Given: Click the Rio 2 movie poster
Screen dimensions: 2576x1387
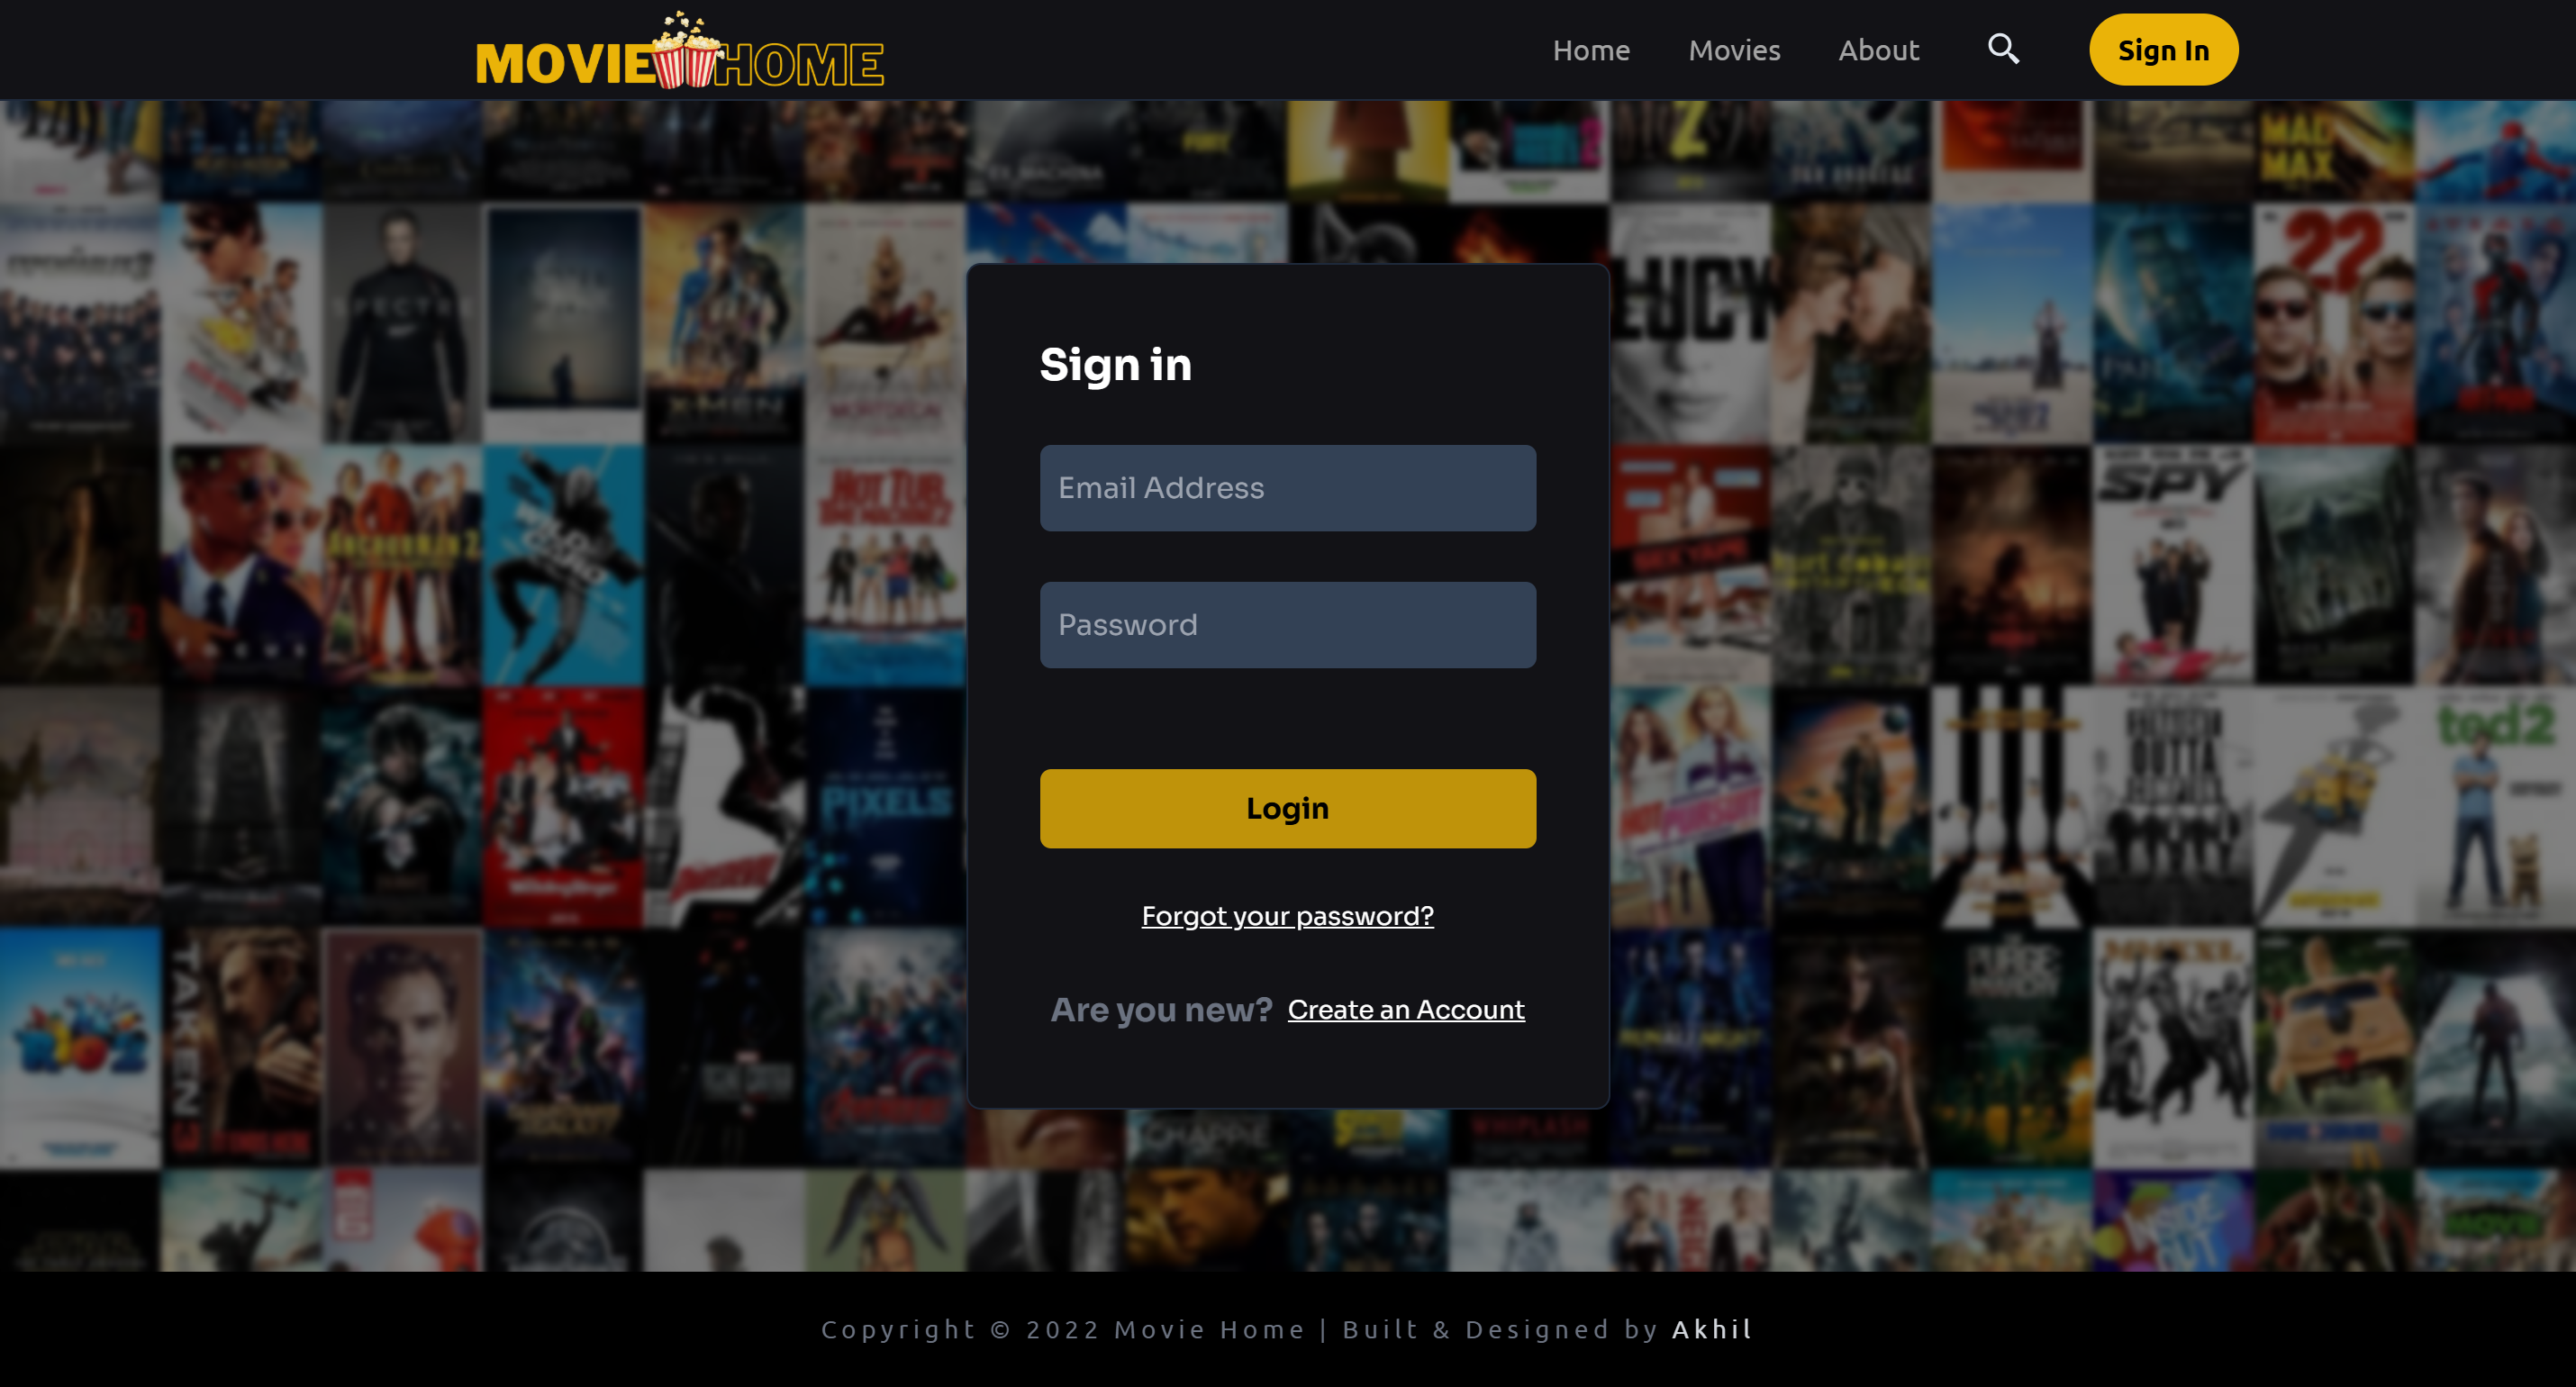Looking at the screenshot, I should click(80, 1047).
